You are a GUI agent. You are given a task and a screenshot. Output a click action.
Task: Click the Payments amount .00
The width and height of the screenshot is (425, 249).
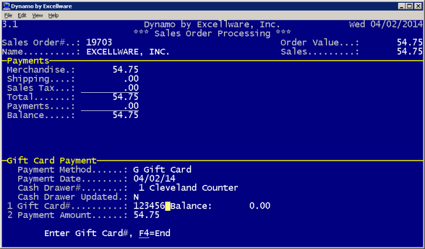pos(131,106)
